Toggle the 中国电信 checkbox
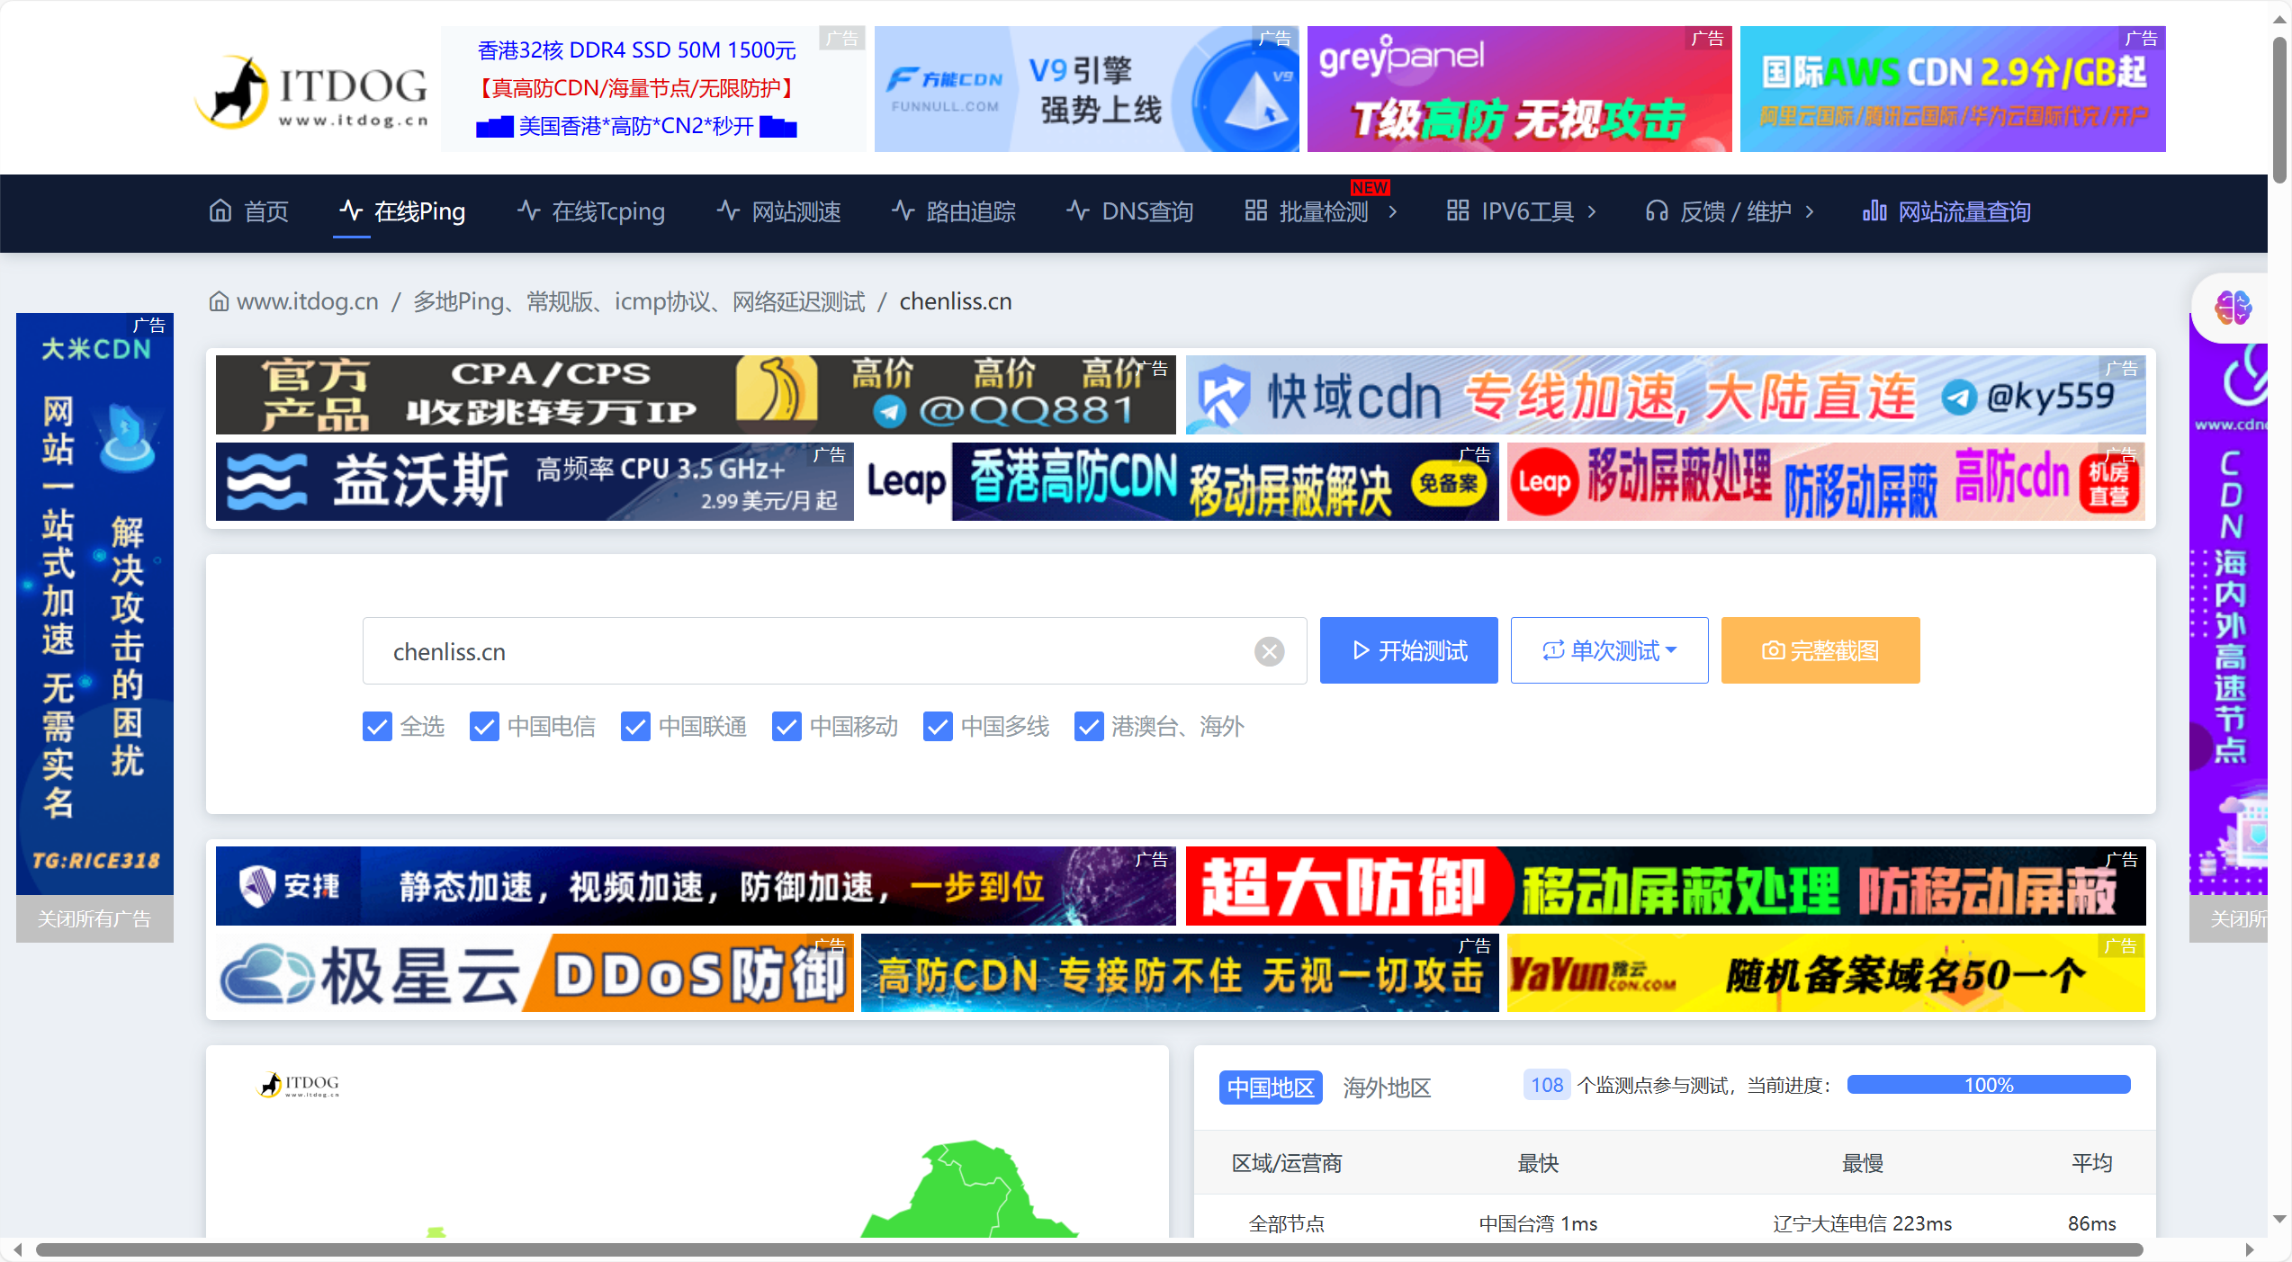The width and height of the screenshot is (2292, 1262). 484,727
